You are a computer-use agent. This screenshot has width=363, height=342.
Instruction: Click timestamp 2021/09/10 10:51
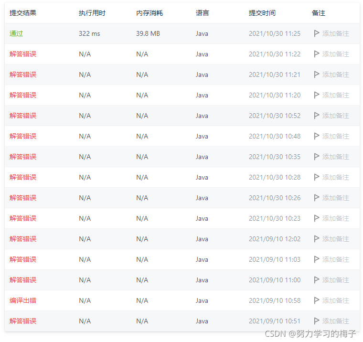(275, 321)
